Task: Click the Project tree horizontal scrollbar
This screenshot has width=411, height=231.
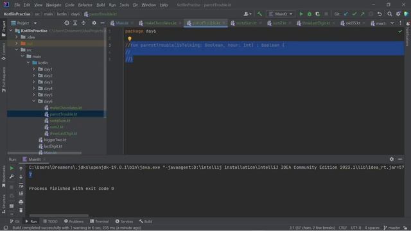Action: [x=44, y=153]
